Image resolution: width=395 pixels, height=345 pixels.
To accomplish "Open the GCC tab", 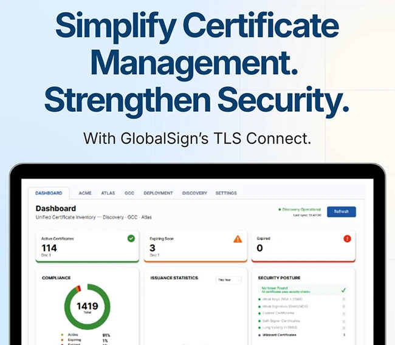I will [x=129, y=193].
